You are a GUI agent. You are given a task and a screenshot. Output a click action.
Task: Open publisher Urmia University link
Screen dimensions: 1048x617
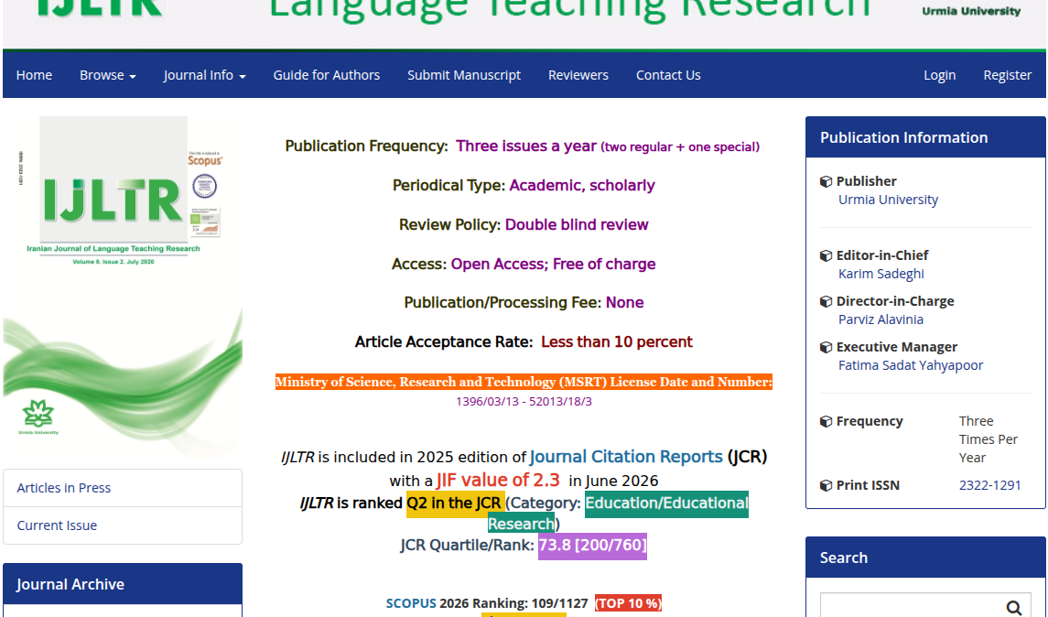tap(888, 200)
